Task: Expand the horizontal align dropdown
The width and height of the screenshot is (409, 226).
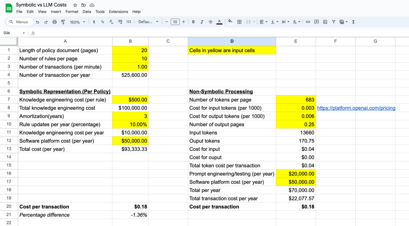Action: pos(263,22)
